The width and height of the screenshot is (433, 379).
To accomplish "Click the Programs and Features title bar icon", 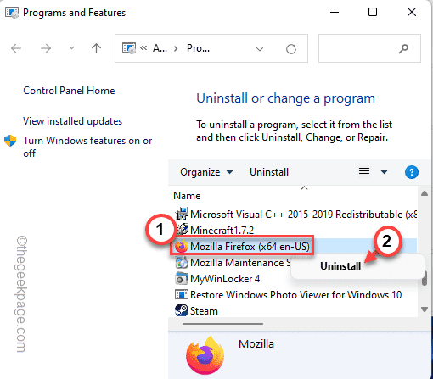I will pyautogui.click(x=12, y=13).
